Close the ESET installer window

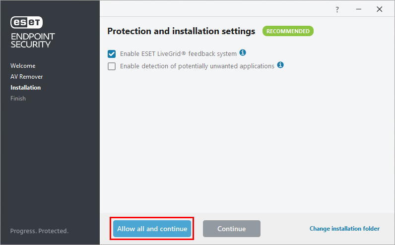(x=380, y=9)
